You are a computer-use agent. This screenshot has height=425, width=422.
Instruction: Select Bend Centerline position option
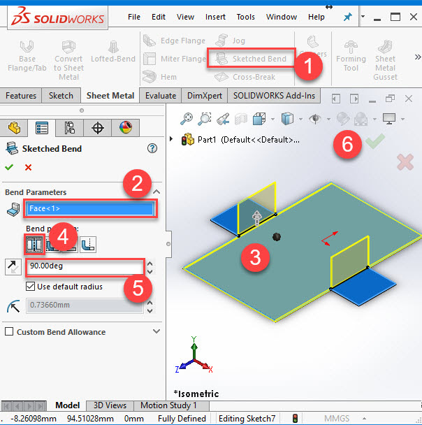[35, 245]
